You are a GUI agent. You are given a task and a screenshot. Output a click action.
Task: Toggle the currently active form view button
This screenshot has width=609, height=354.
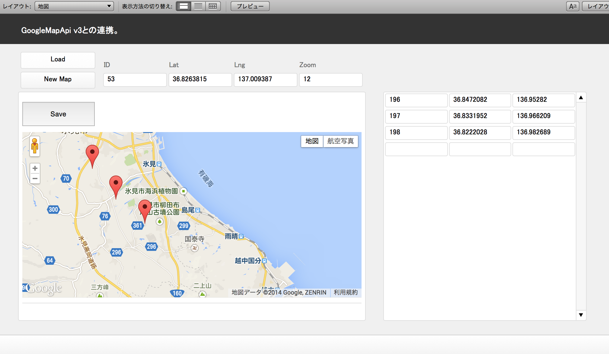(x=183, y=6)
